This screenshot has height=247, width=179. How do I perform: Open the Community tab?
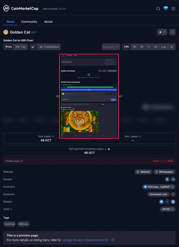pos(29,22)
